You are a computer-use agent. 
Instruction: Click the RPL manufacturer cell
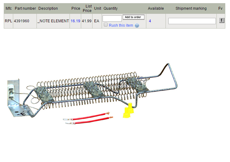(8, 21)
